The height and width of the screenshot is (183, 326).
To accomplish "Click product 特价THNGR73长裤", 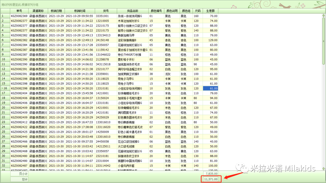I will (x=133, y=55).
